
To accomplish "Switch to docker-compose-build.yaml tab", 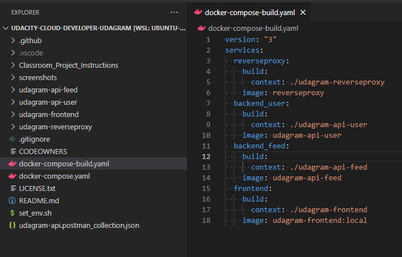I will pos(250,12).
